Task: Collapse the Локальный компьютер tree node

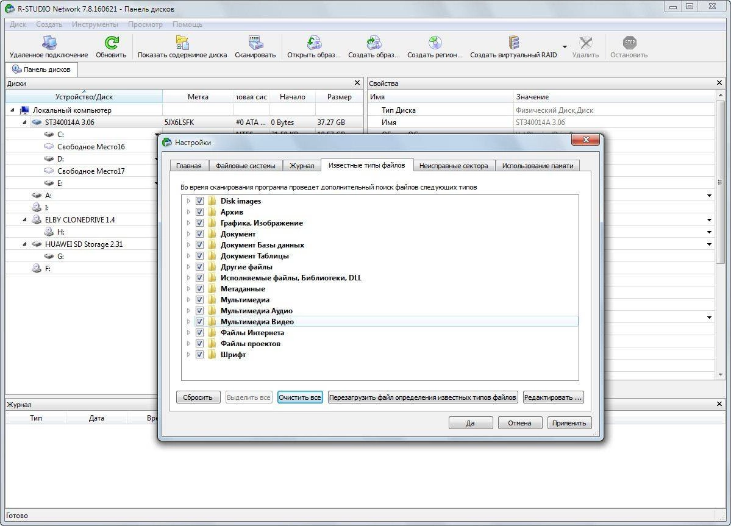Action: (13, 110)
